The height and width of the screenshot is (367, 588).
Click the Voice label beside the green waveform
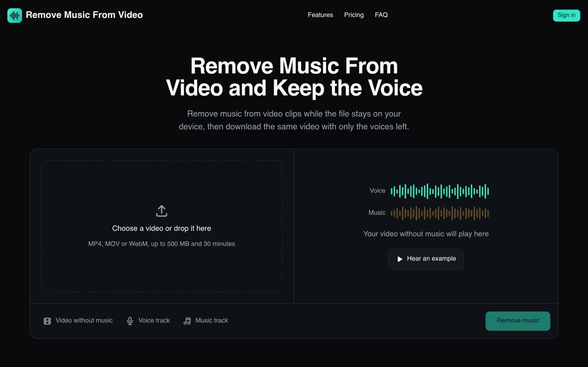378,191
